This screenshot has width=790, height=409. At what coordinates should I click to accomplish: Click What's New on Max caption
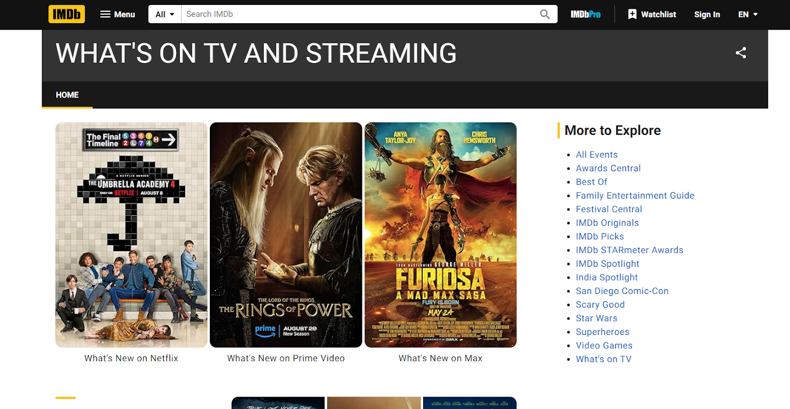440,358
